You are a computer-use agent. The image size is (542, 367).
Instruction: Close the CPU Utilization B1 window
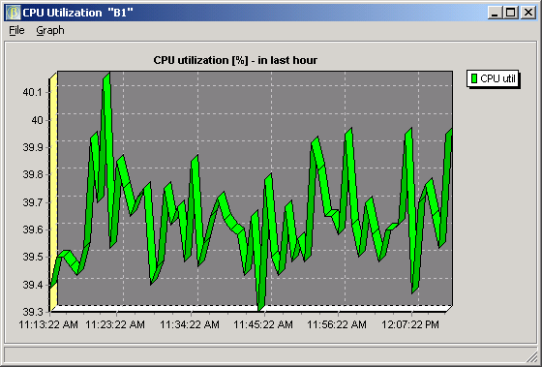click(528, 13)
